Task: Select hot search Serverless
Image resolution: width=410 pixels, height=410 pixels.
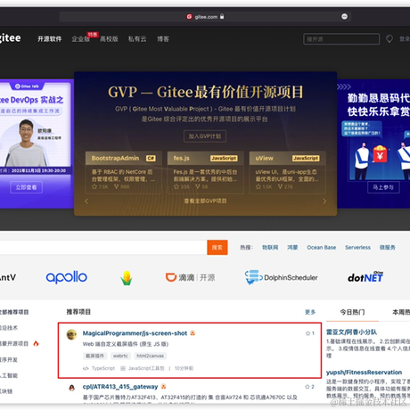Action: (357, 248)
